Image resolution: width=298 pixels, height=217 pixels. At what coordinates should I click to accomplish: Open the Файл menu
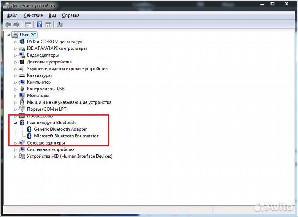click(12, 15)
